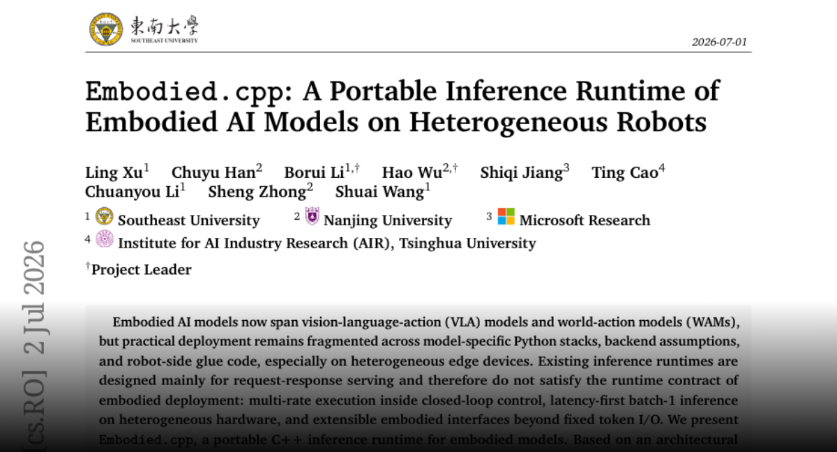This screenshot has height=452, width=837.
Task: Click the Southeast University affiliation text
Action: 188,220
